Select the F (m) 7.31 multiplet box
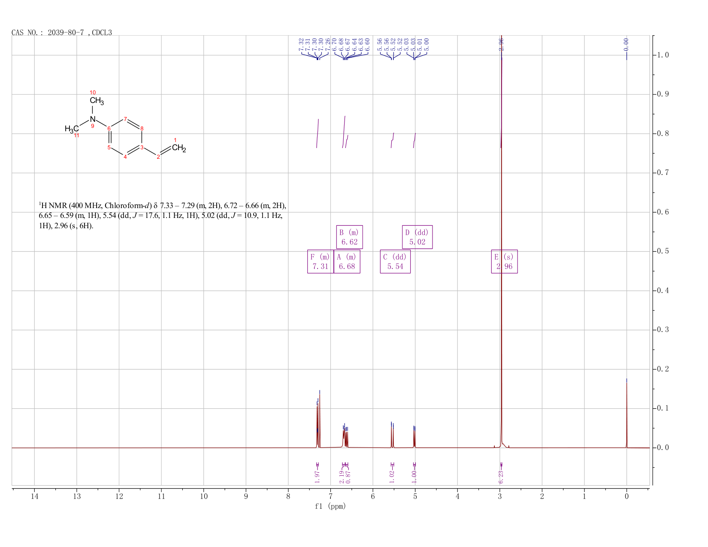 tap(321, 262)
